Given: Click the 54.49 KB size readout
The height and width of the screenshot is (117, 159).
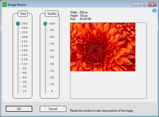Looking at the screenshot, I should (85, 19).
